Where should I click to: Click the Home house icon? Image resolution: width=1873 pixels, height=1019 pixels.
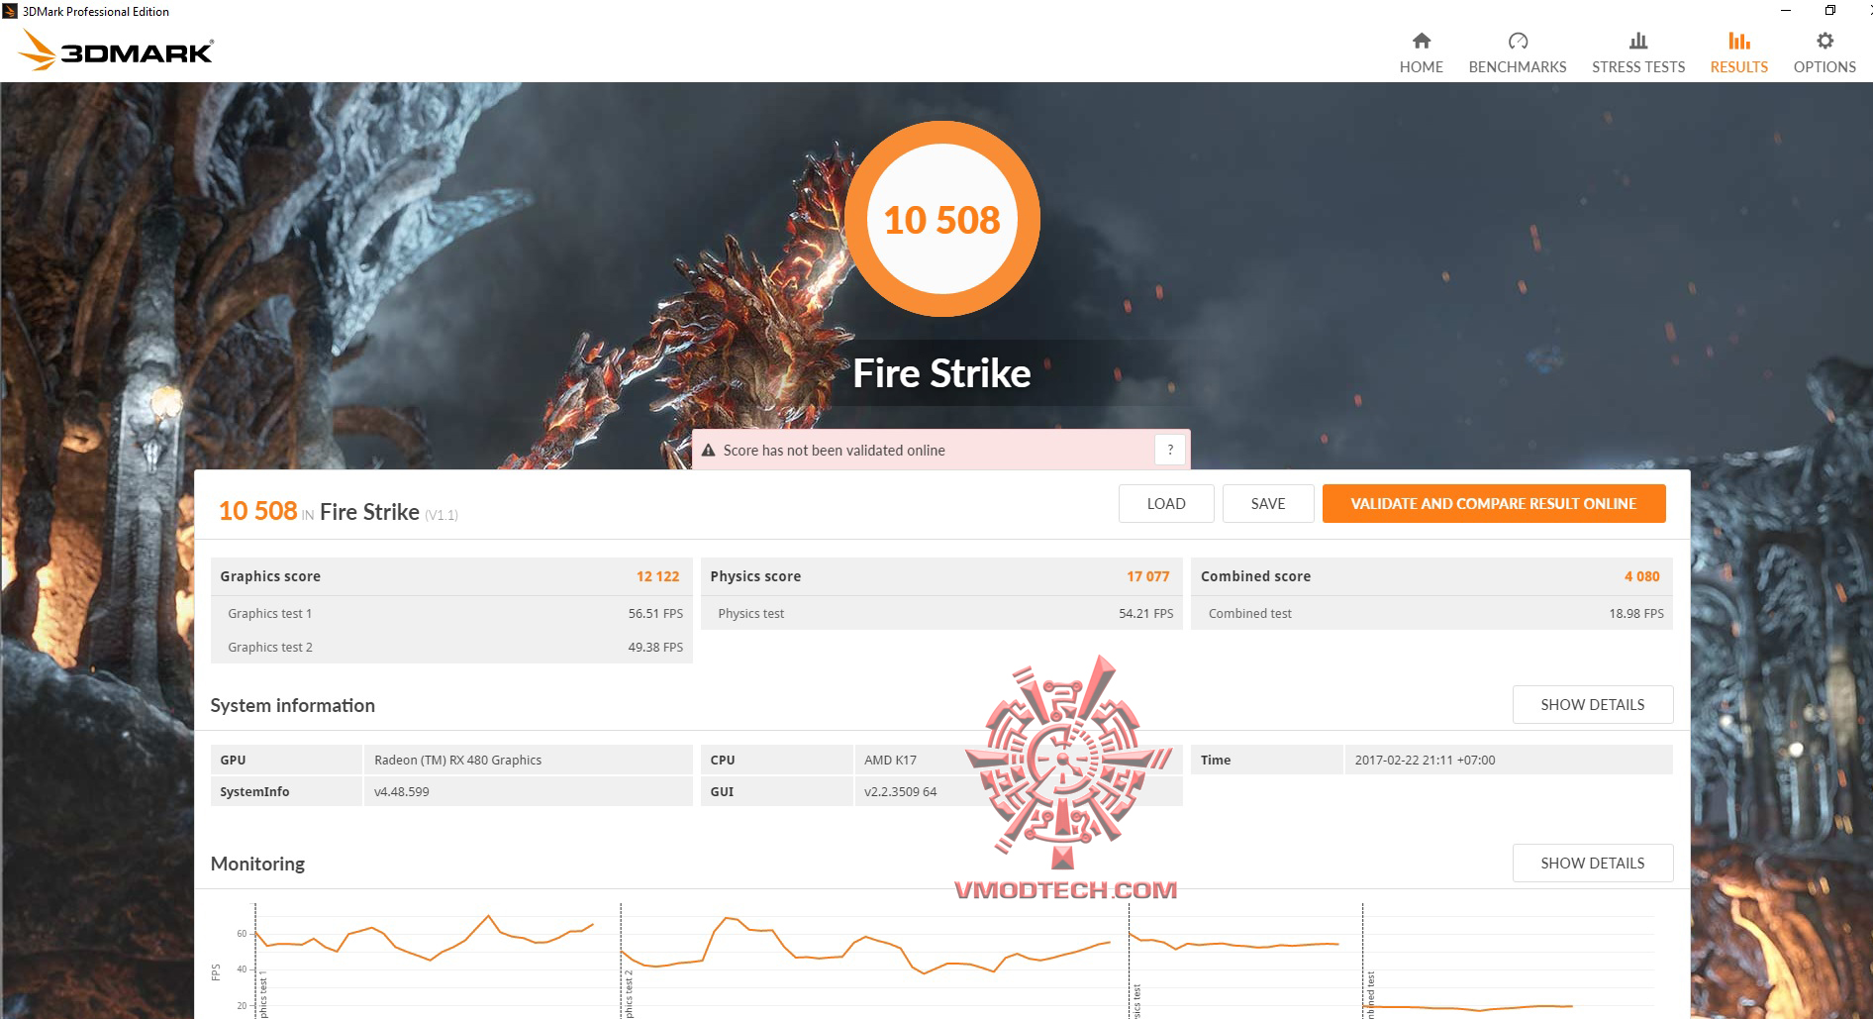tap(1421, 41)
